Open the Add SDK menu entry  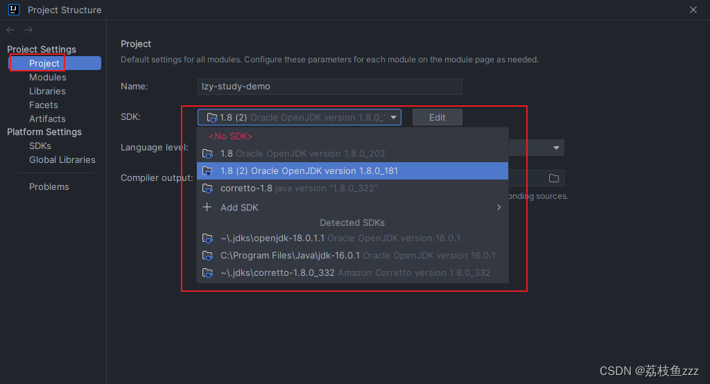point(353,207)
